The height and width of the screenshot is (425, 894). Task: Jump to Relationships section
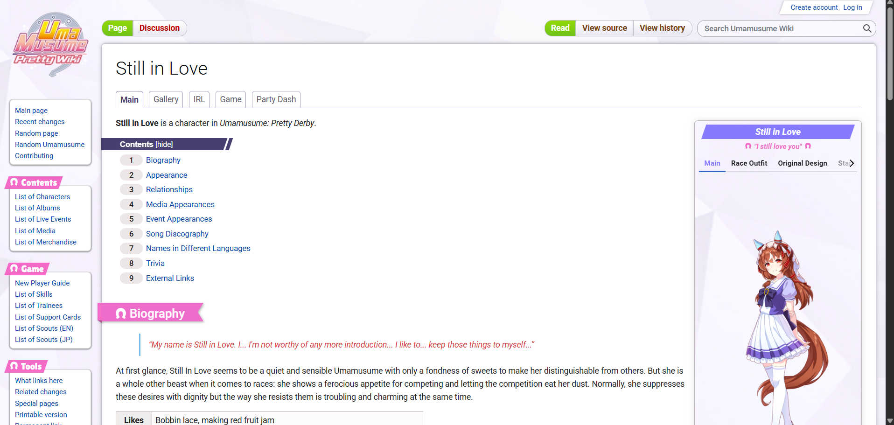(169, 189)
